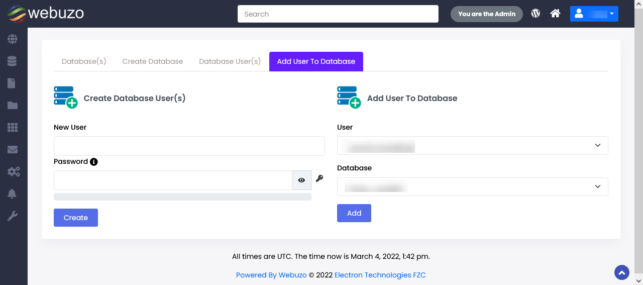Click the key generate password icon
This screenshot has width=643, height=285.
point(319,178)
